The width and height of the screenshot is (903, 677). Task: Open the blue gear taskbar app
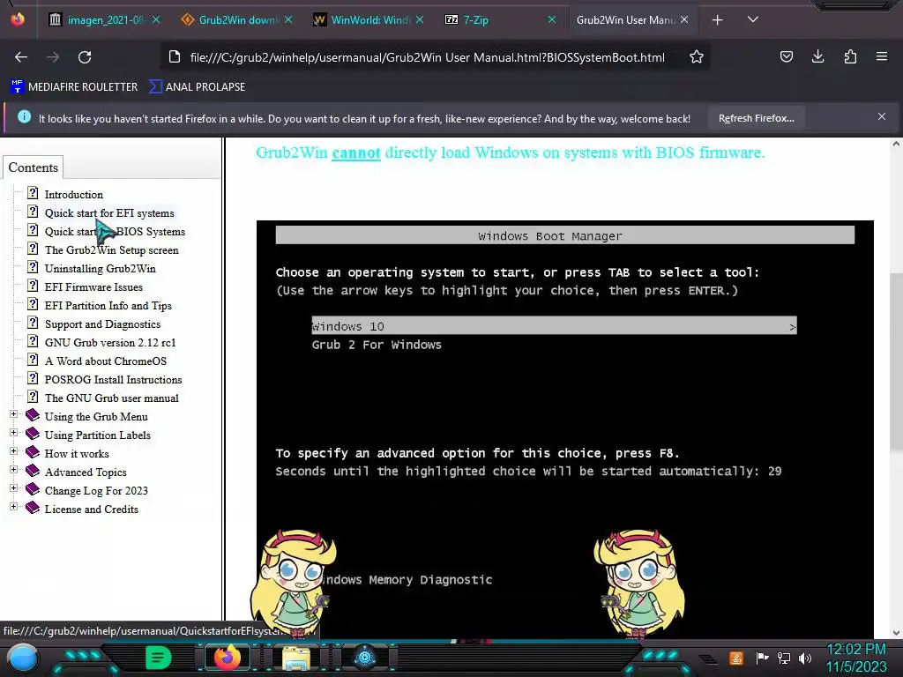tap(365, 658)
